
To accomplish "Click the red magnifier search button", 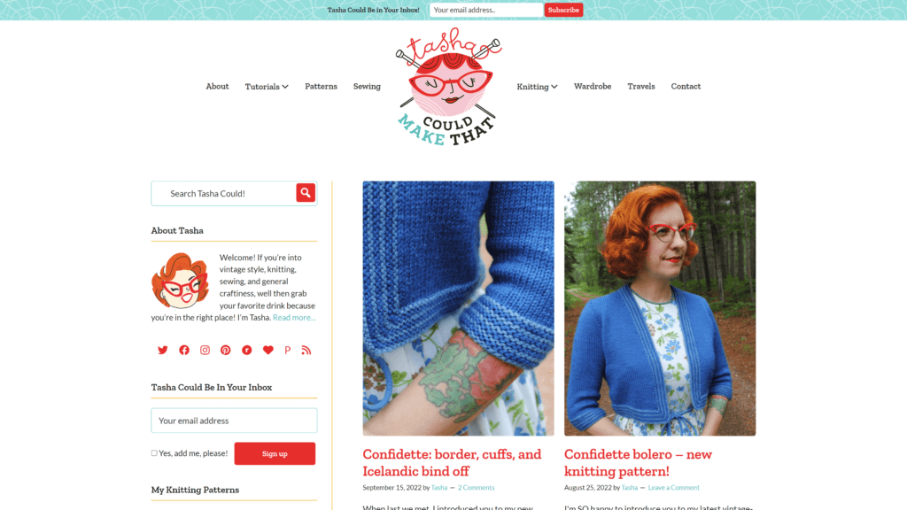I will [x=306, y=192].
